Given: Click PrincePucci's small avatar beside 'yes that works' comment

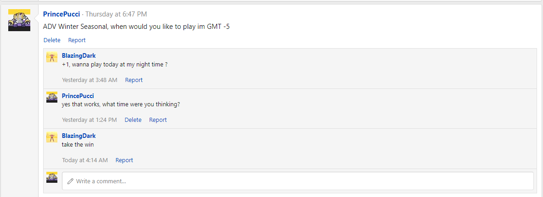Looking at the screenshot, I should coord(51,97).
